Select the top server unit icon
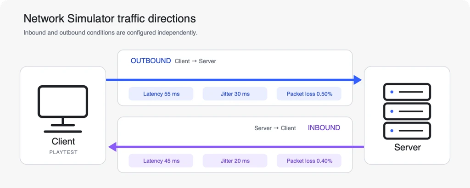 click(x=407, y=92)
